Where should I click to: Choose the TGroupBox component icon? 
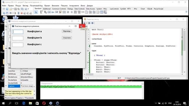tap(87, 12)
